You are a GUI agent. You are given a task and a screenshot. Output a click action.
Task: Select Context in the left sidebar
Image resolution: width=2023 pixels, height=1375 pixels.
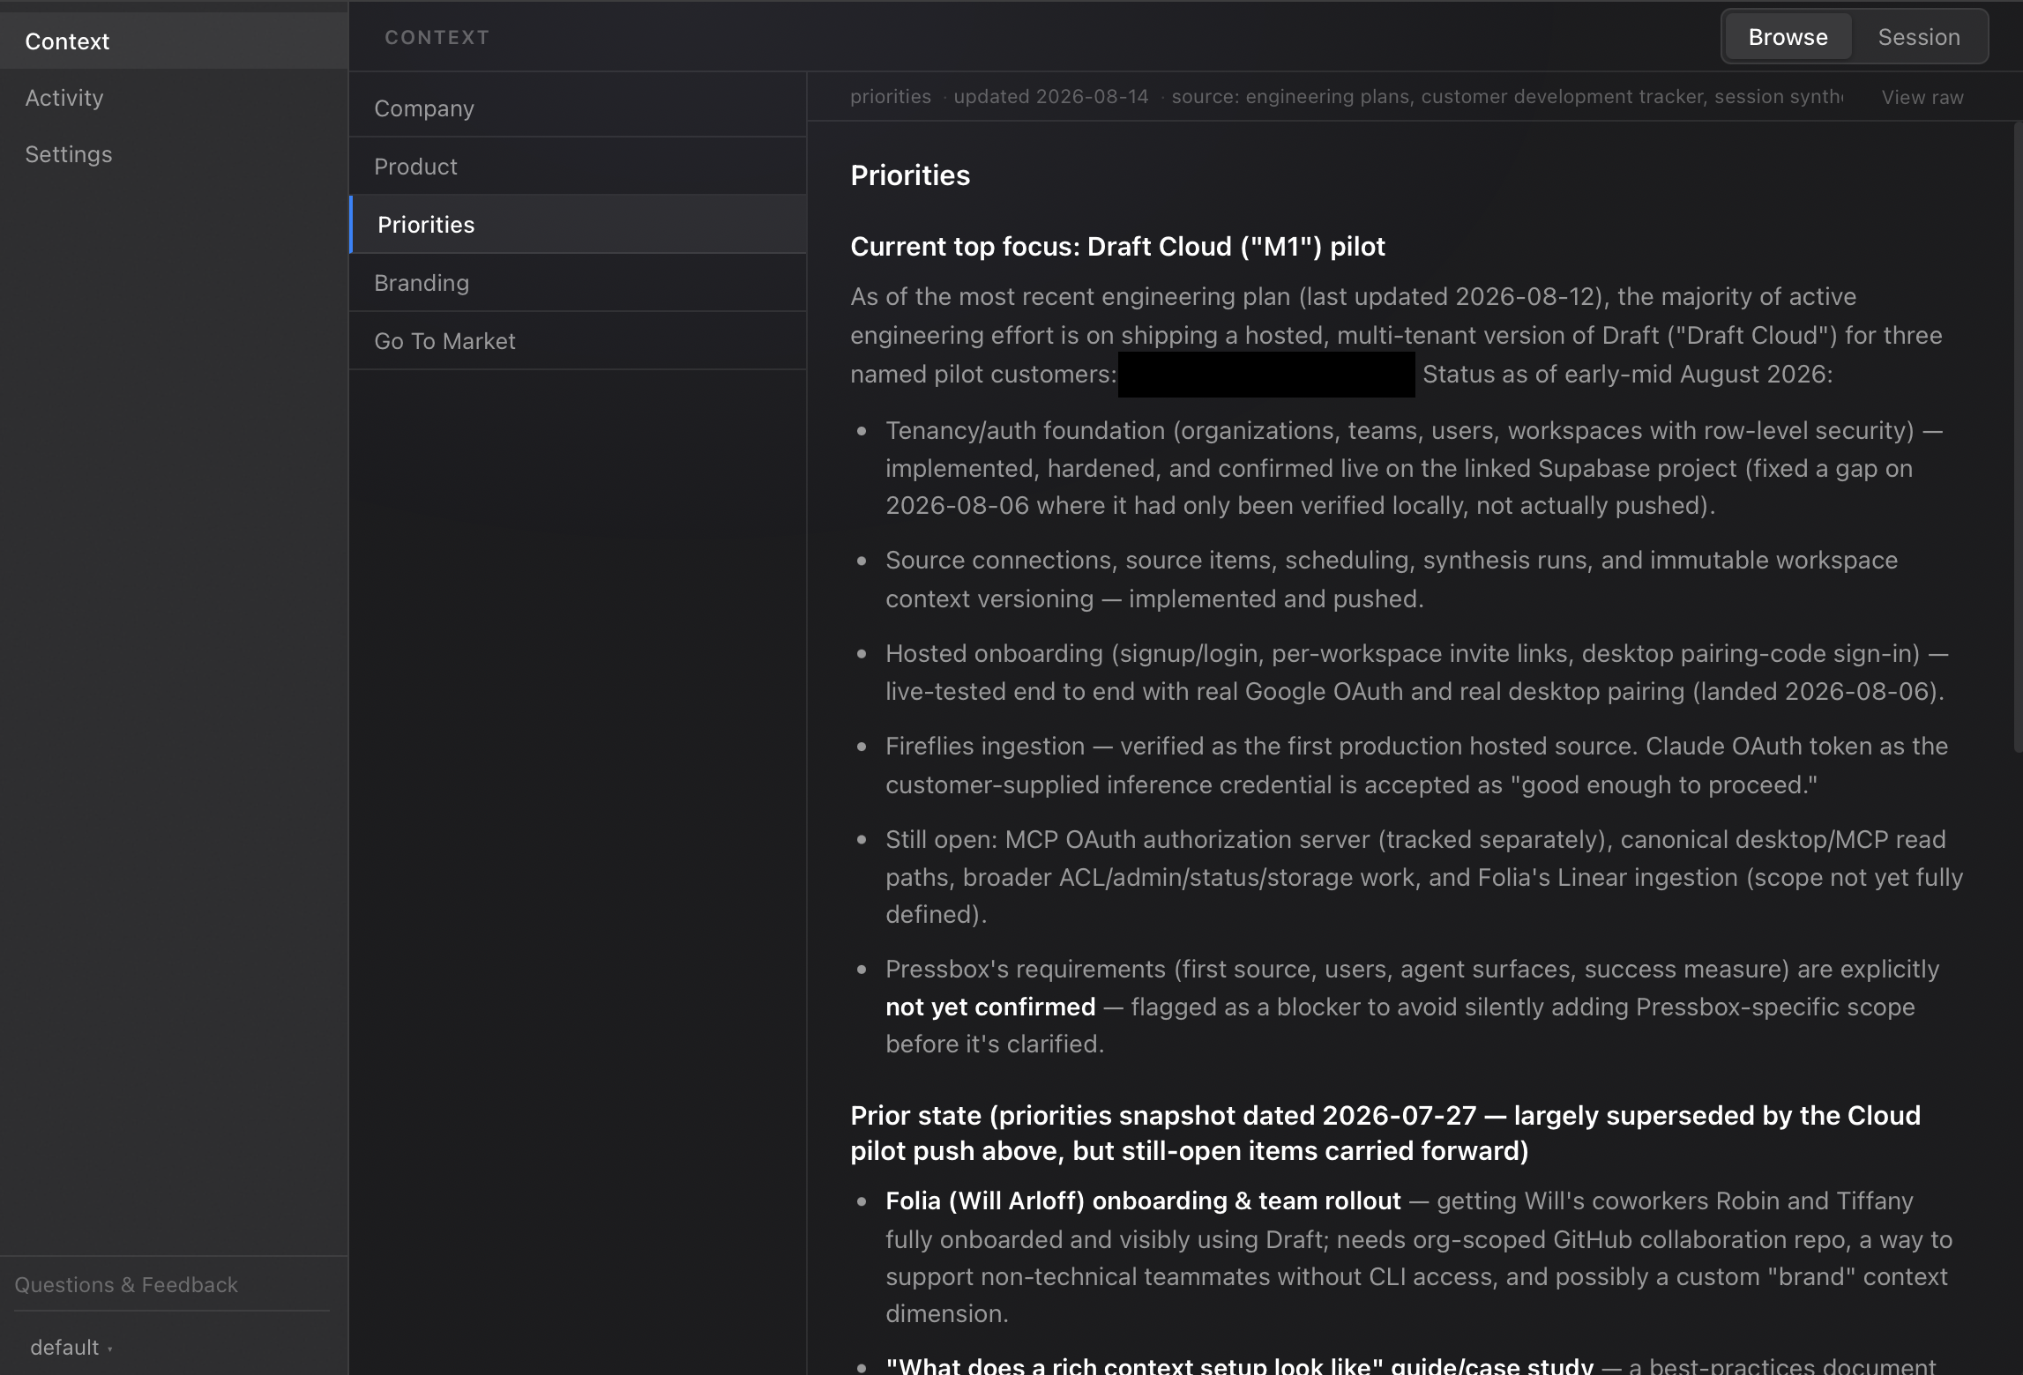[67, 41]
